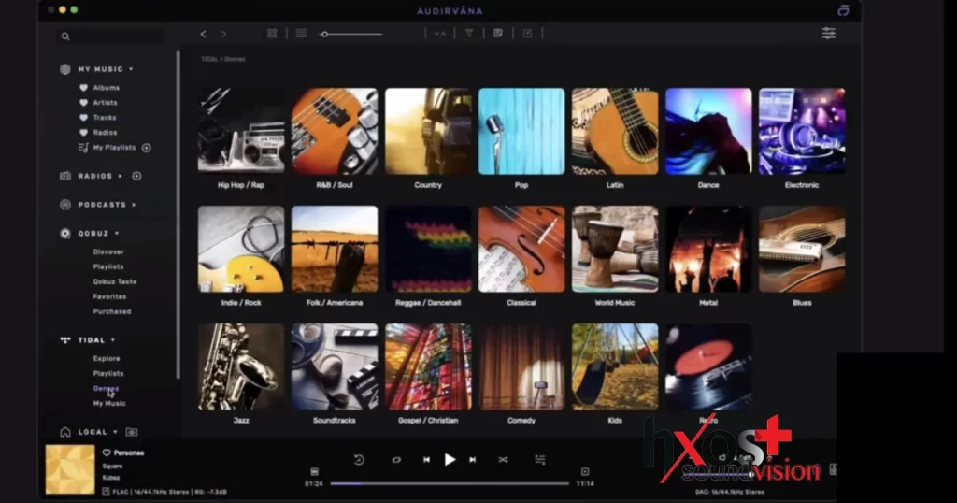
Task: Add a new playlist with plus icon
Action: (x=147, y=148)
